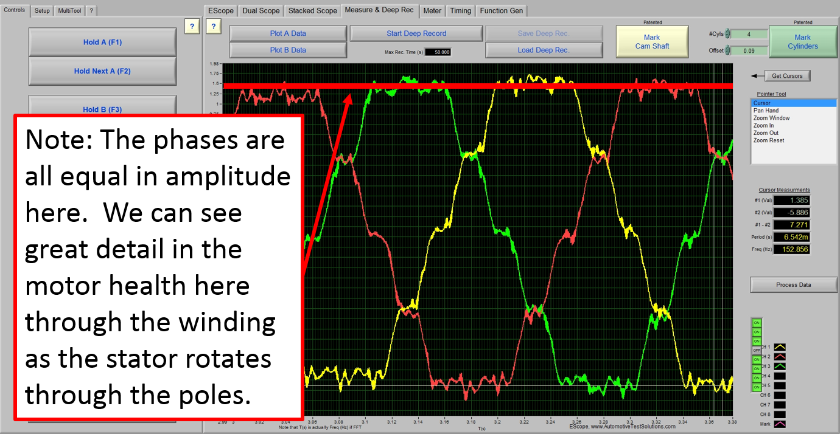The height and width of the screenshot is (434, 840).
Task: Select the pink Mark waveform icon
Action: coord(779,424)
